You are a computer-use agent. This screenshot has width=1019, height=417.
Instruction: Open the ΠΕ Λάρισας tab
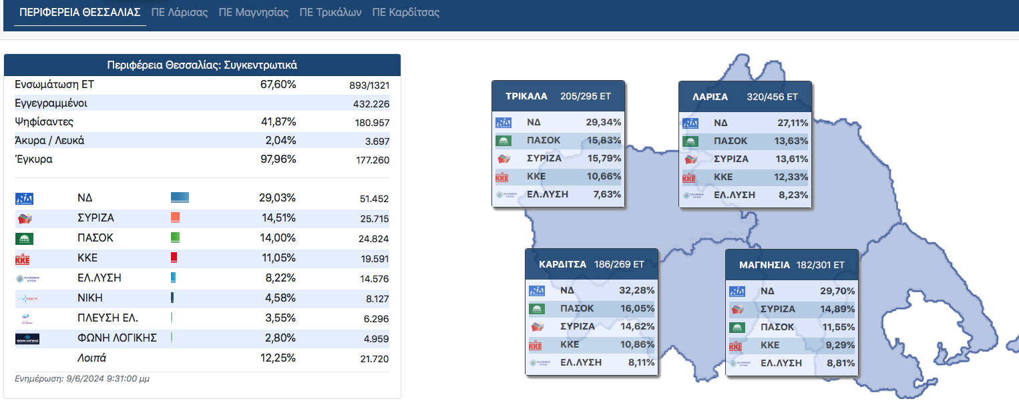[179, 13]
